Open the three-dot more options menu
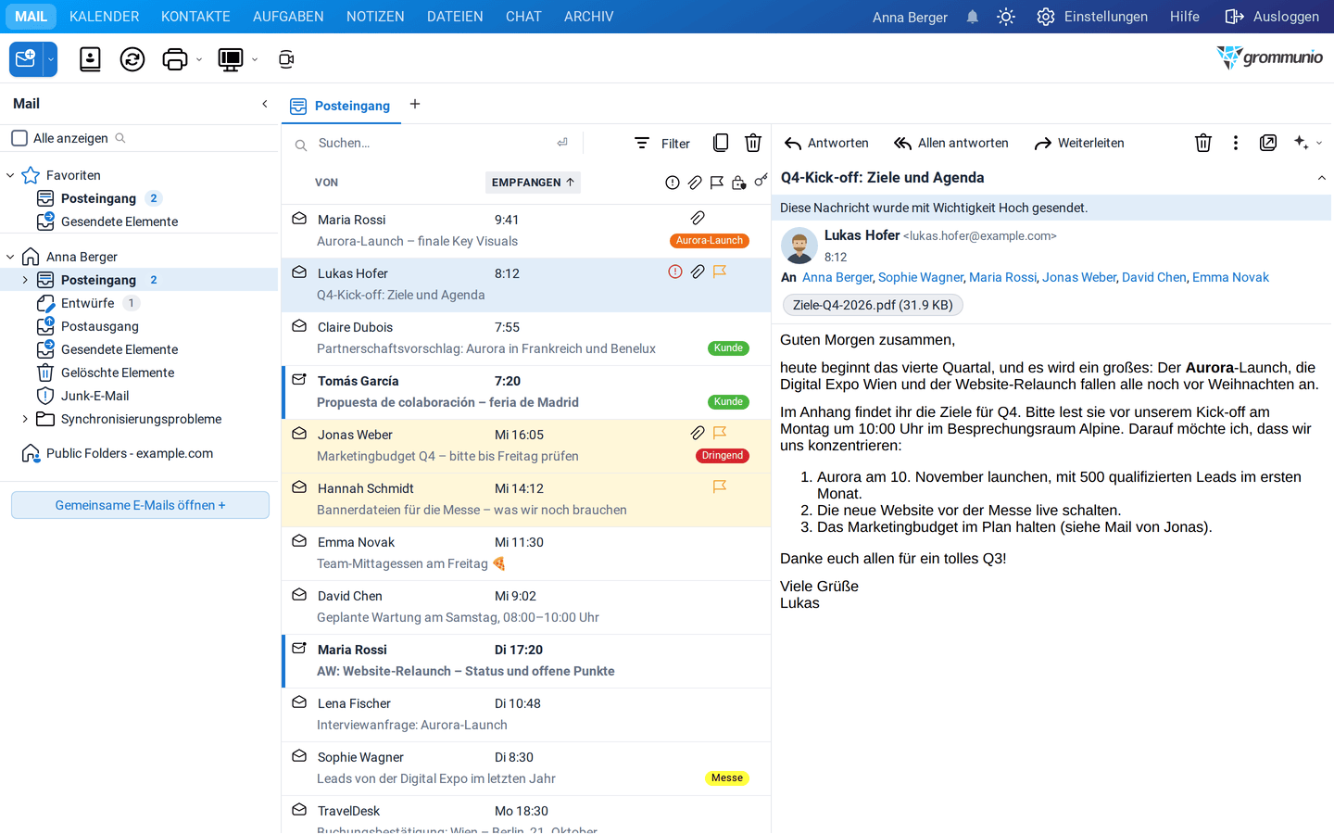This screenshot has width=1334, height=834. pos(1236,143)
